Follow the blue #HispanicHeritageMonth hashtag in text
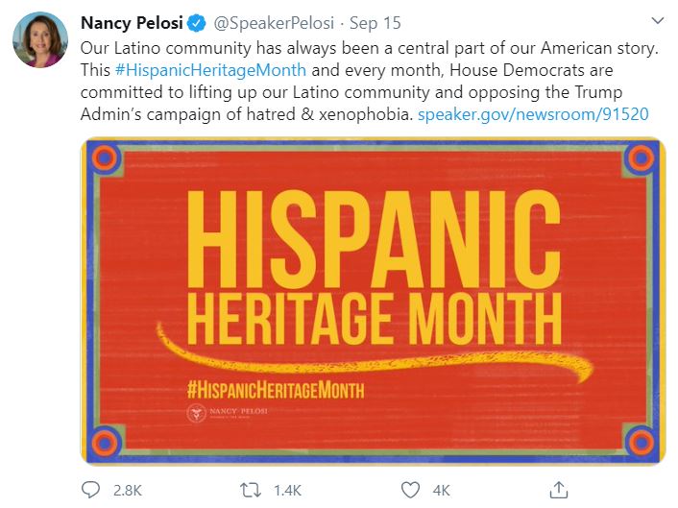 tap(210, 69)
